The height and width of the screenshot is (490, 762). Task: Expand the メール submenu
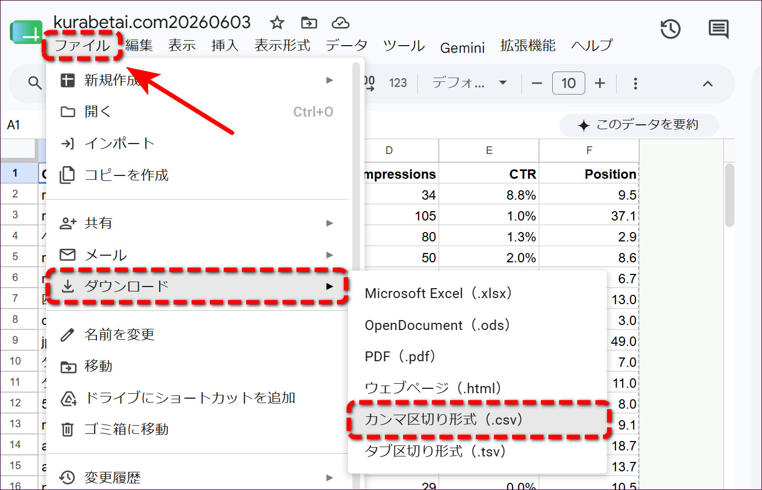pyautogui.click(x=198, y=255)
